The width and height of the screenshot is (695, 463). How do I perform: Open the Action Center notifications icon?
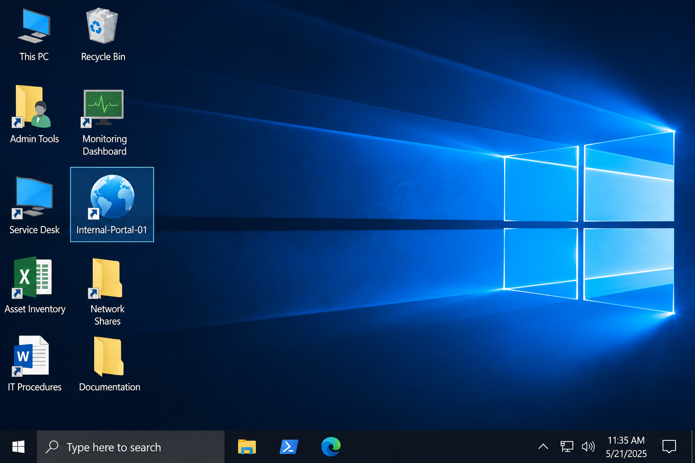[669, 447]
